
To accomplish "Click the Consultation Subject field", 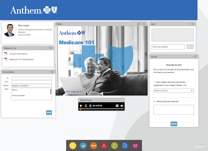I will [x=31, y=86].
